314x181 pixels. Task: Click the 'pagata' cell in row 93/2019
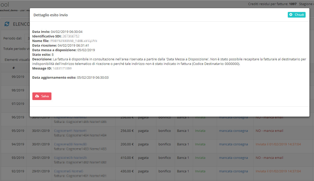pyautogui.click(x=143, y=158)
